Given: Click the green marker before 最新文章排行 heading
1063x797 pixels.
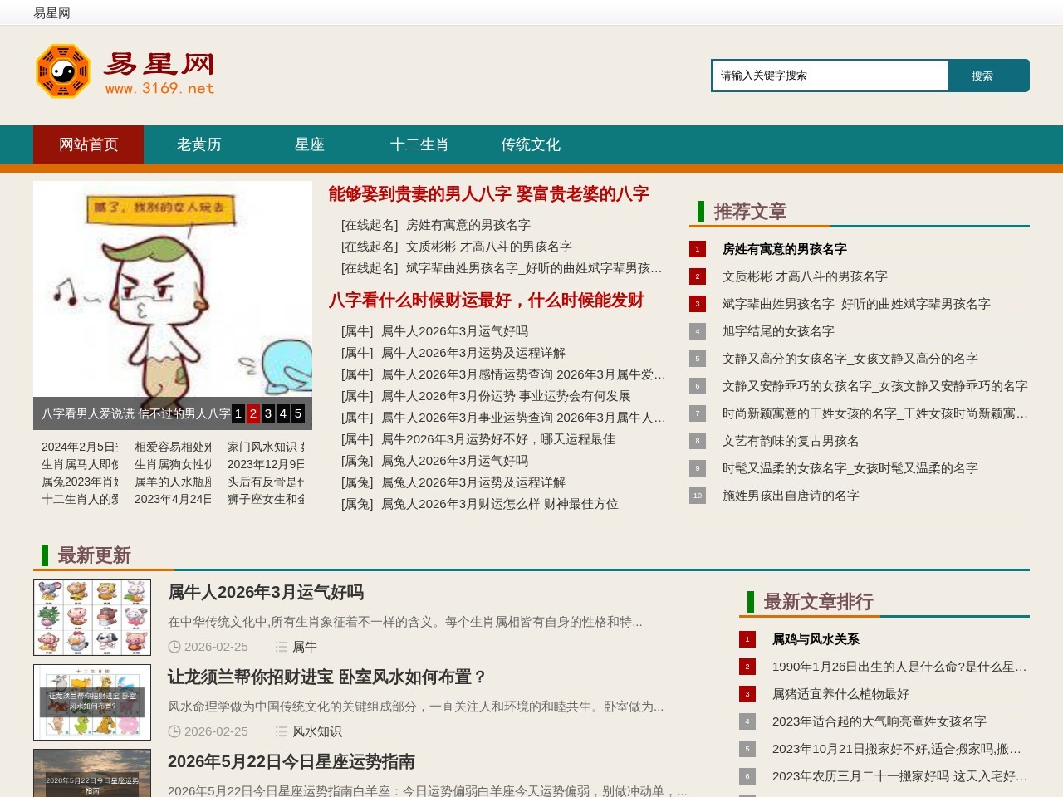Looking at the screenshot, I should [x=751, y=601].
